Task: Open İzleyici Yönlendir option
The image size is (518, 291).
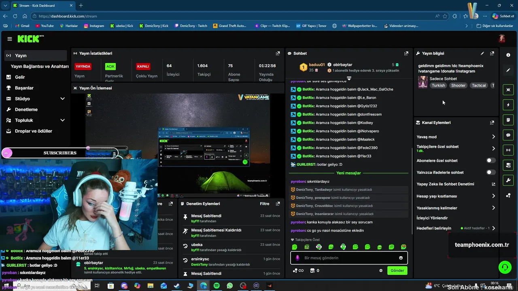Action: 432,218
